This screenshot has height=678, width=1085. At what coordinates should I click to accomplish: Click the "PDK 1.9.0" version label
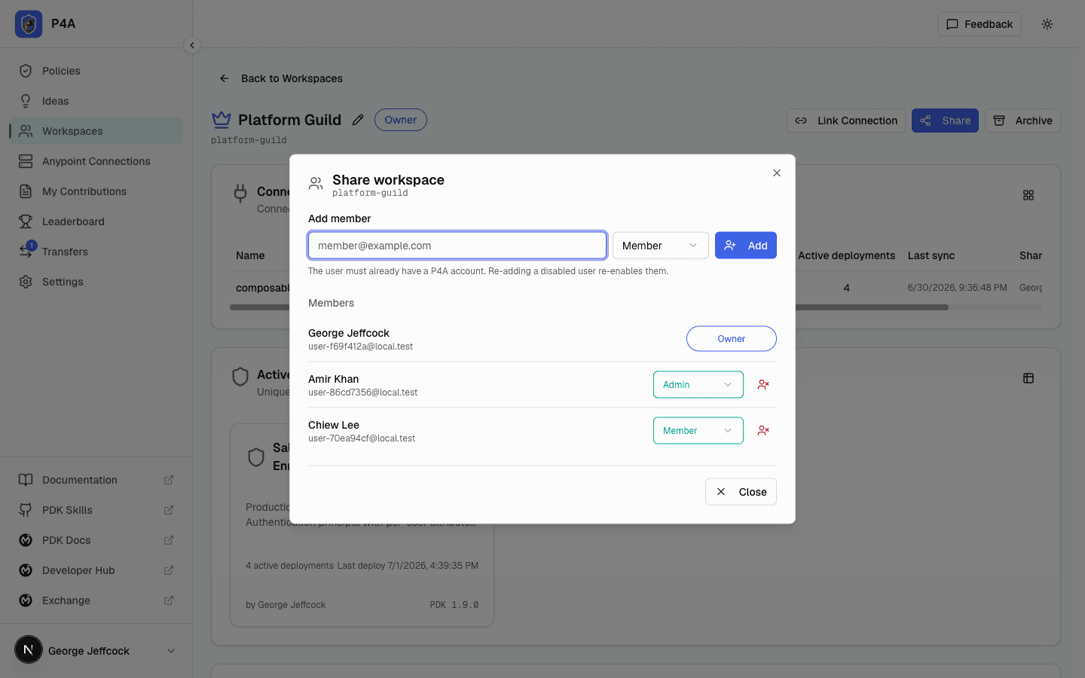coord(454,605)
